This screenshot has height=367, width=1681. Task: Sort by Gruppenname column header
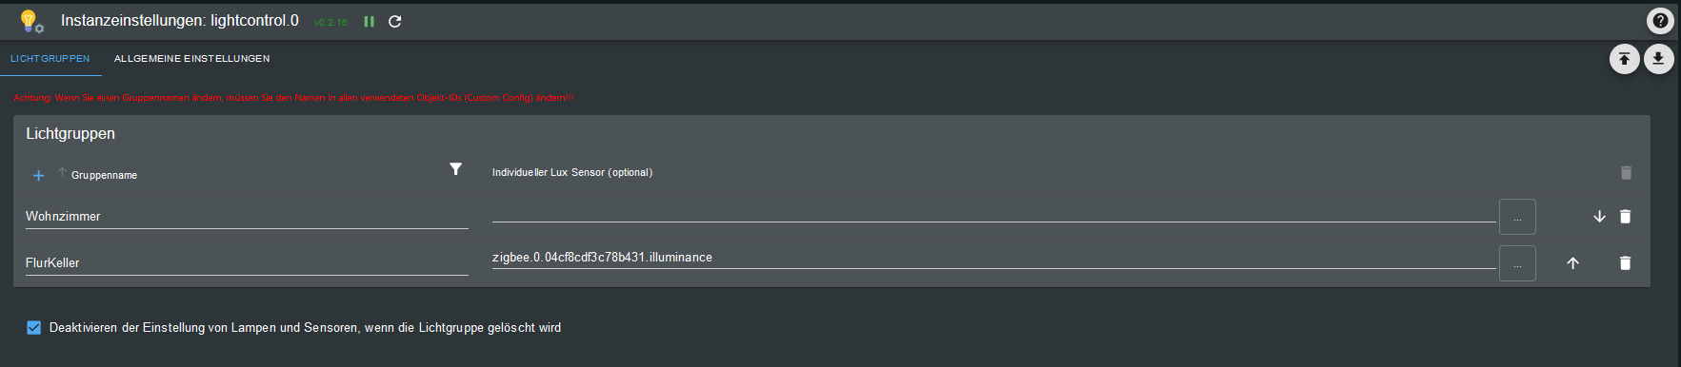[104, 175]
